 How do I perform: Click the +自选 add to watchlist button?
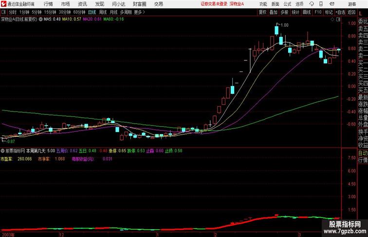[x=340, y=12]
